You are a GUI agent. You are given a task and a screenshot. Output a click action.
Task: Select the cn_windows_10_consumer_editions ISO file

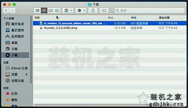click(x=110, y=23)
